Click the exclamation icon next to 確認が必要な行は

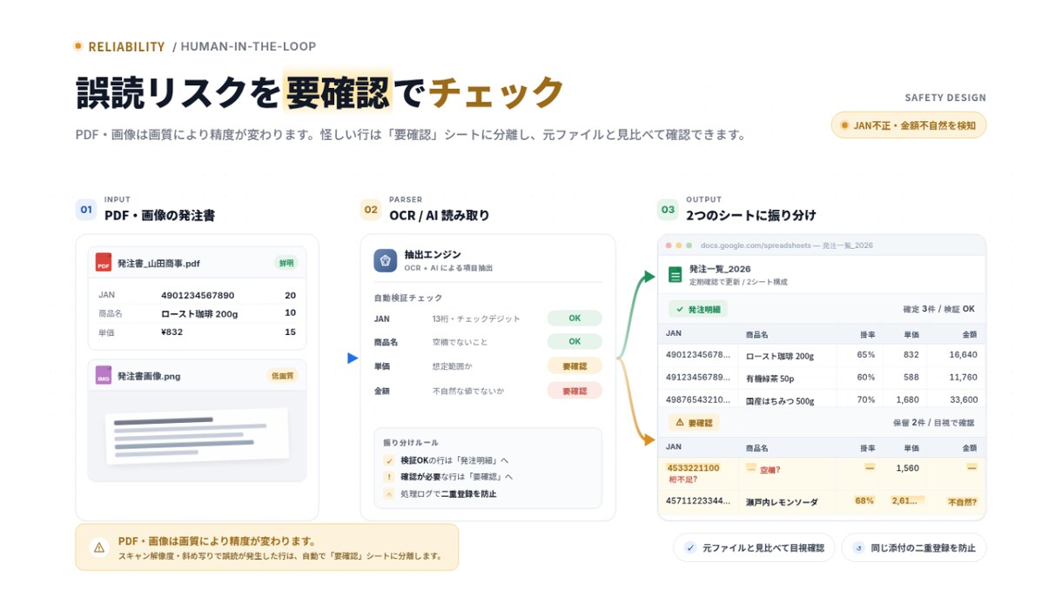point(389,477)
